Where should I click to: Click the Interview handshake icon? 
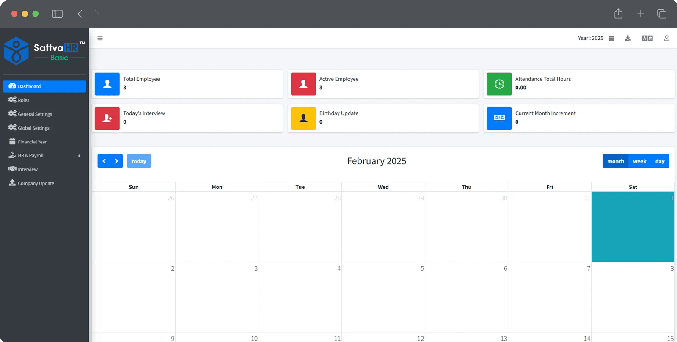coord(12,169)
